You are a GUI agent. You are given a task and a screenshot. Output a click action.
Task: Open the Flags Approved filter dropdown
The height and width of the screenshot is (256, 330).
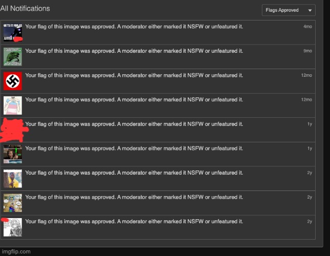[288, 10]
